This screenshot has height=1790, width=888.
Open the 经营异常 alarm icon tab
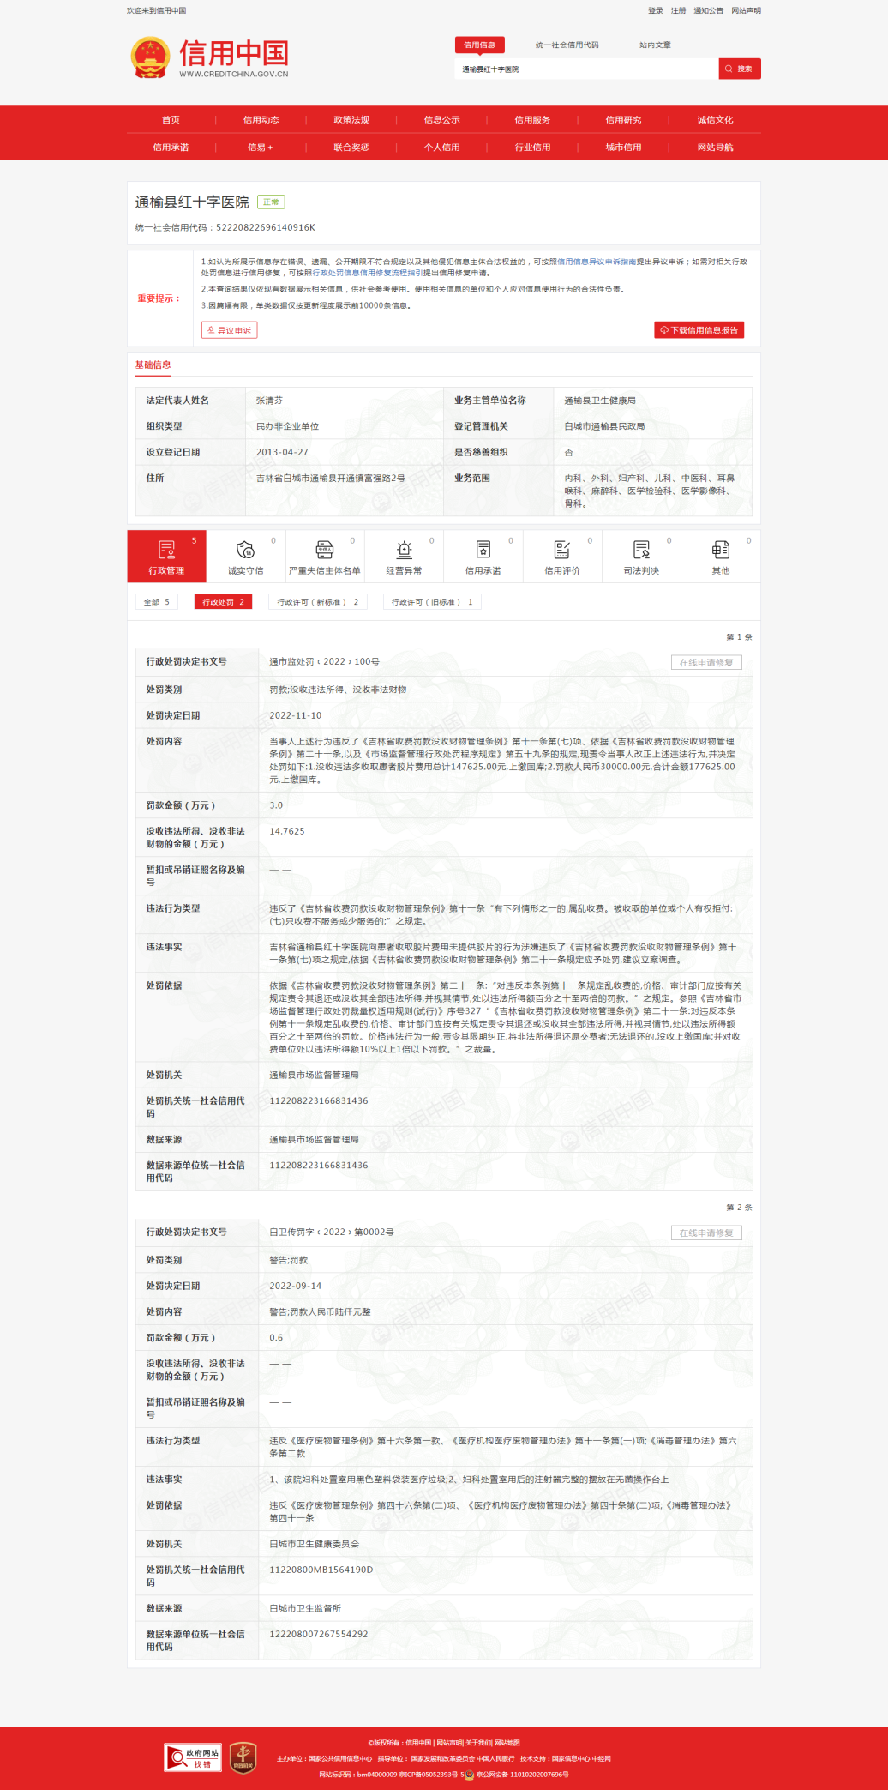(x=404, y=557)
